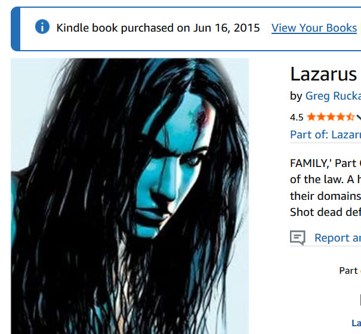Click the 'FAMILY,' Part description line
361x334 pixels.
pyautogui.click(x=325, y=163)
